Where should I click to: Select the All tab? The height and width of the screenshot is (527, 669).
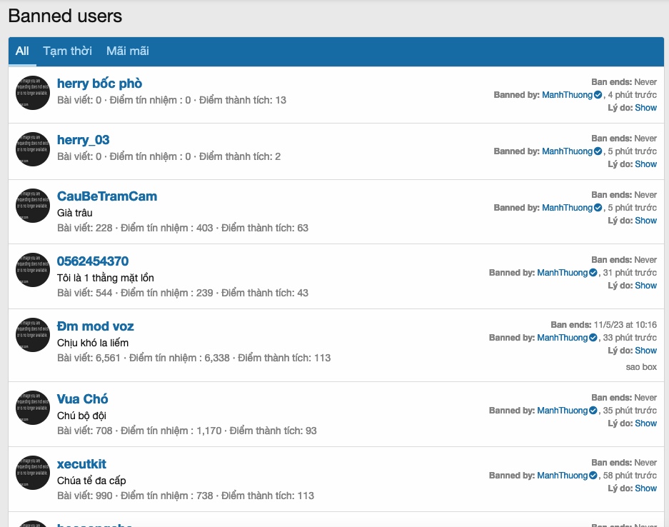tap(22, 51)
